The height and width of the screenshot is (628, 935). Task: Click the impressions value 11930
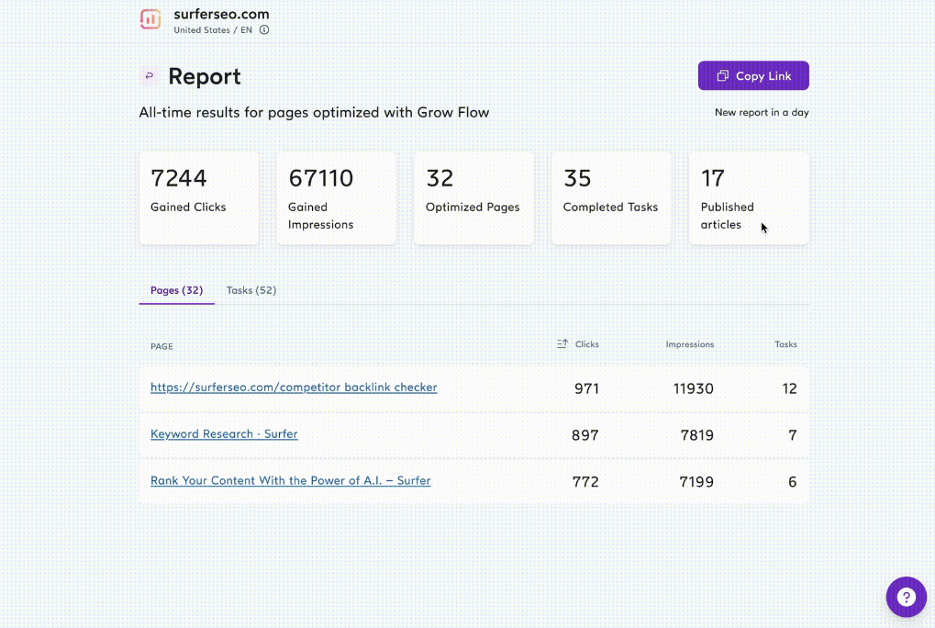693,389
